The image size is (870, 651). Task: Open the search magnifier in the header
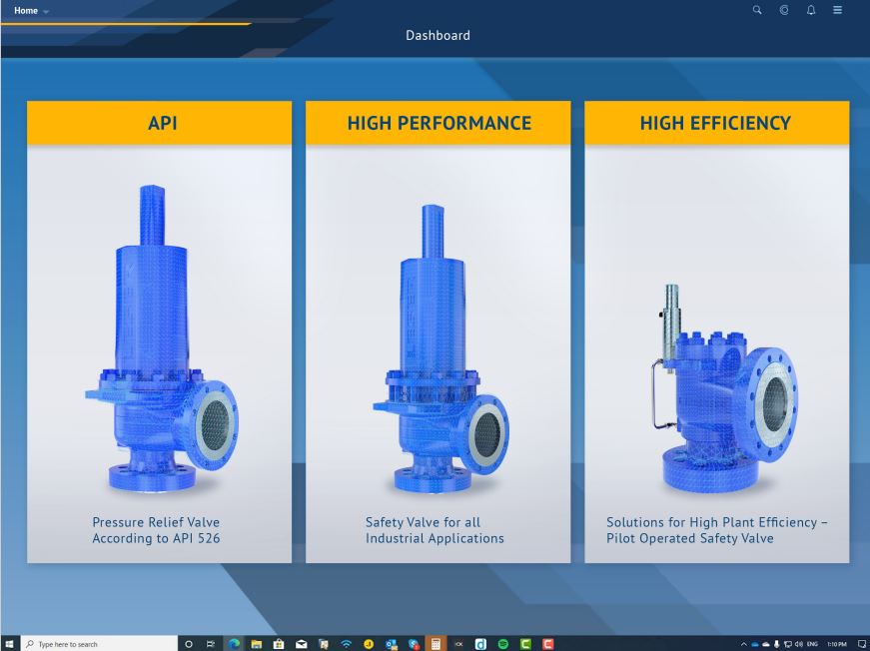pos(757,10)
